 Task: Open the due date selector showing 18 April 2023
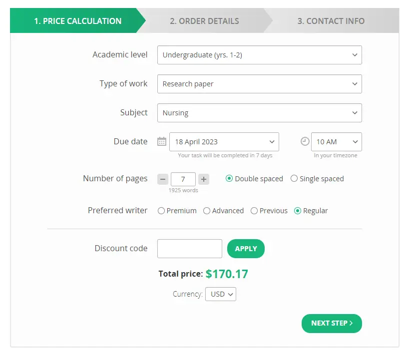(224, 141)
